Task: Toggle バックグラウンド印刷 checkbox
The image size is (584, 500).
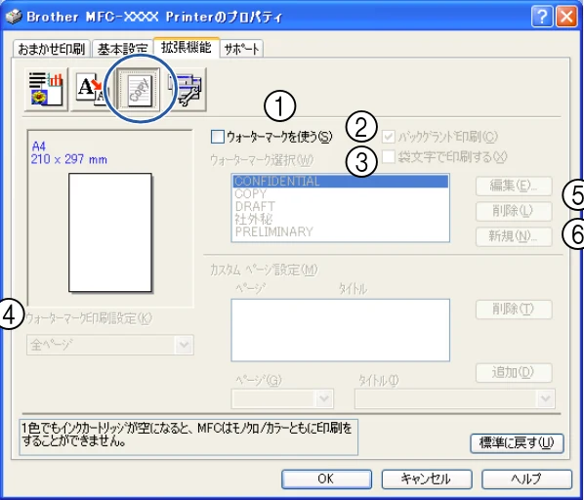Action: (x=389, y=137)
